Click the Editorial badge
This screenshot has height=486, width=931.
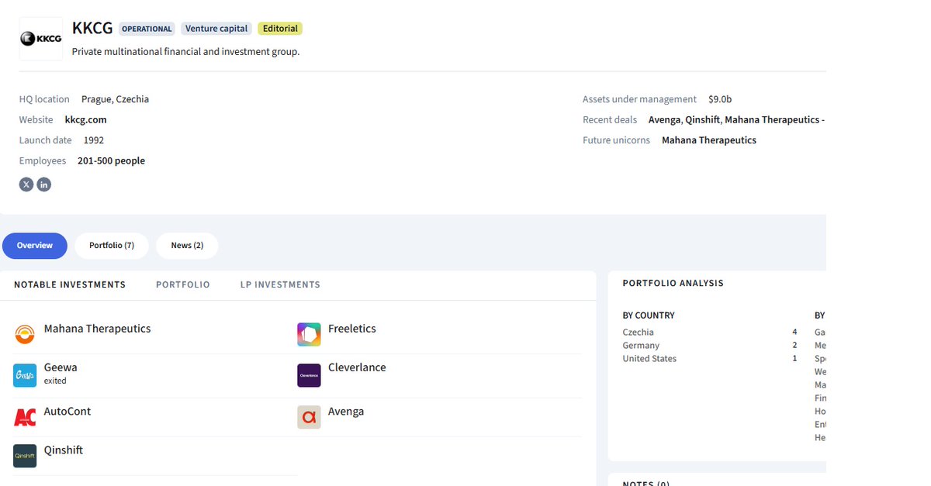[x=280, y=29]
